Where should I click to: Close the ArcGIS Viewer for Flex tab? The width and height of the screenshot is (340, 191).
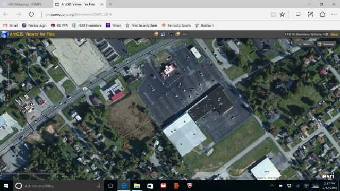101,4
